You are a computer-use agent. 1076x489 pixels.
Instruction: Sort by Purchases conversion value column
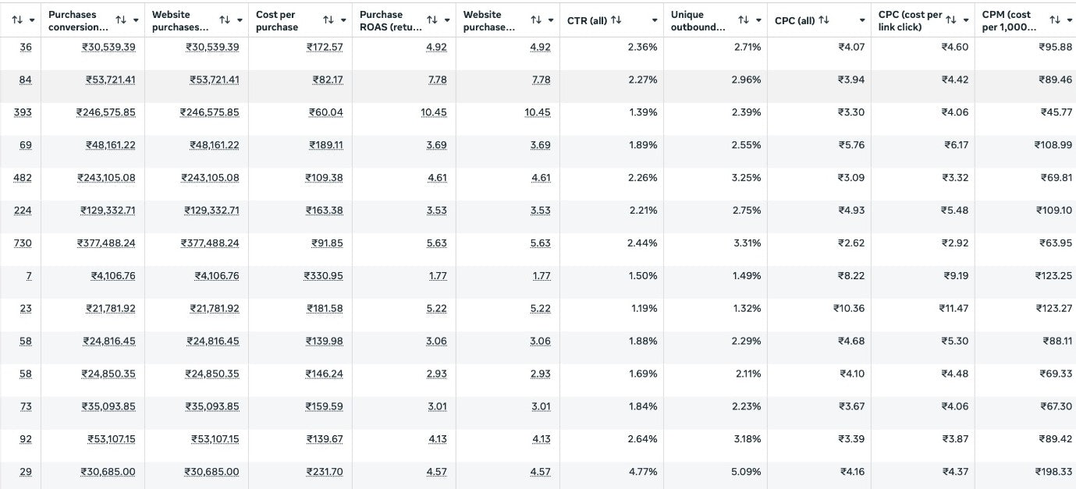click(120, 20)
